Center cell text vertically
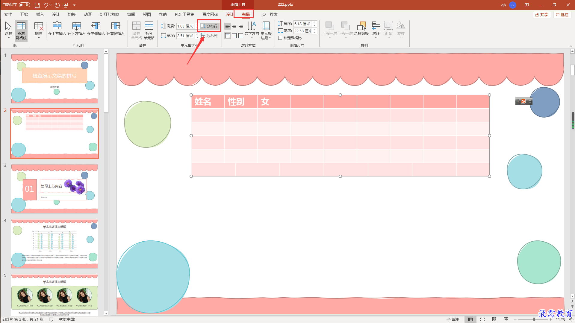Screen dimensions: 575x323 234,36
